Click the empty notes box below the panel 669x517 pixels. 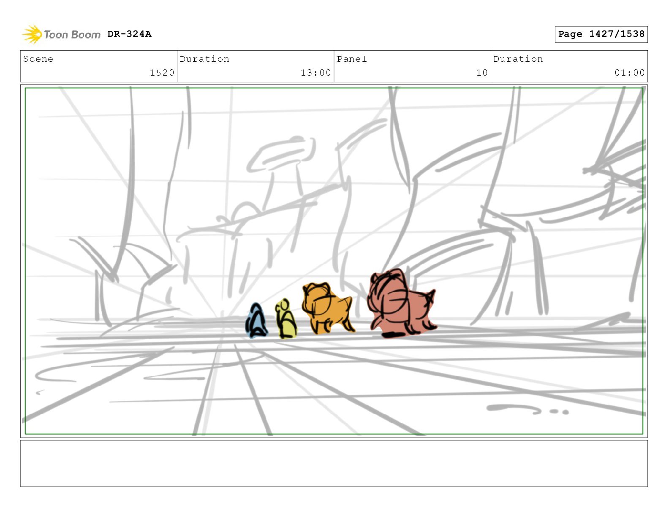(x=334, y=463)
